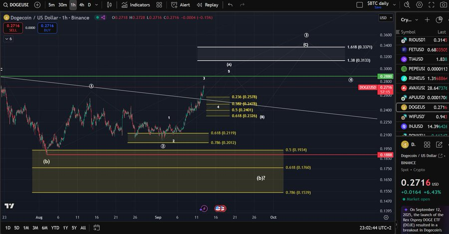Click the Save link under $BTC daily
The height and width of the screenshot is (234, 449).
coord(378,7)
